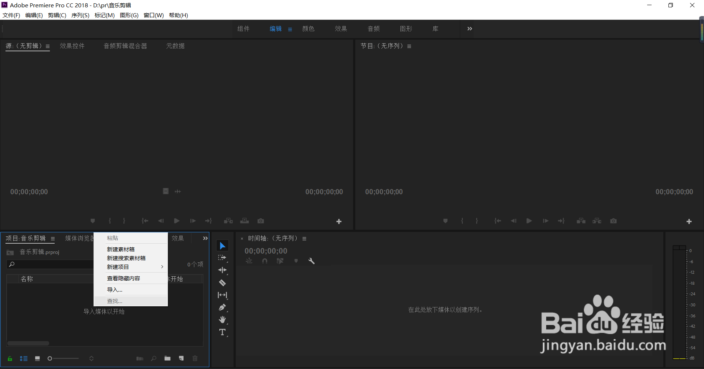Select the Type tool
Image resolution: width=704 pixels, height=369 pixels.
pyautogui.click(x=222, y=332)
